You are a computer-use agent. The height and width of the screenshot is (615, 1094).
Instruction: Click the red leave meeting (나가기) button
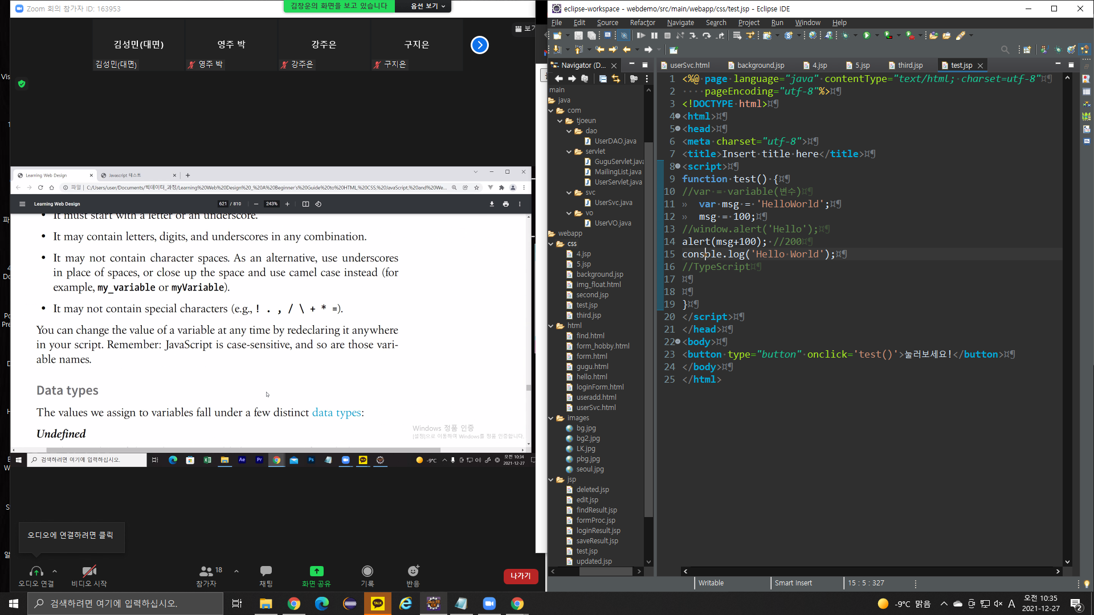pyautogui.click(x=520, y=576)
